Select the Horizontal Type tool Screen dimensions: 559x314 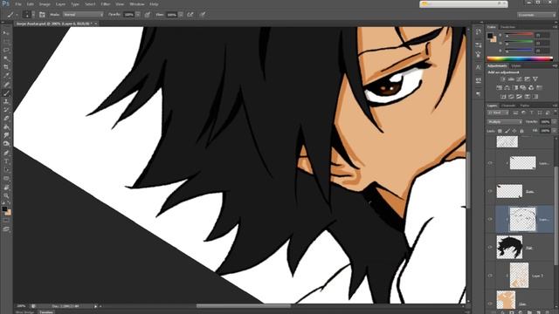coord(6,161)
